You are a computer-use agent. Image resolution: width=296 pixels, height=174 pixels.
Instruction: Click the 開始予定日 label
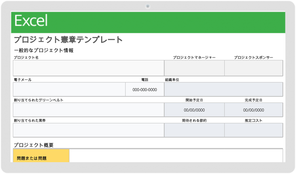pos(194,100)
